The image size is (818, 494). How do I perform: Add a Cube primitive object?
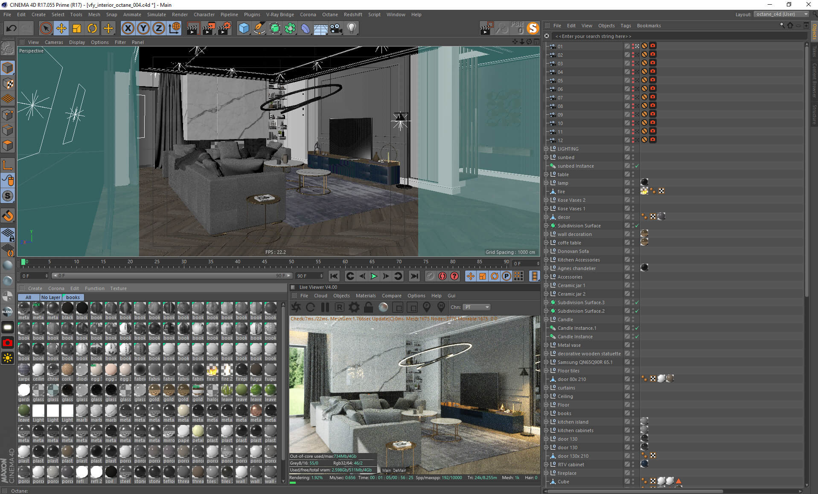(244, 29)
